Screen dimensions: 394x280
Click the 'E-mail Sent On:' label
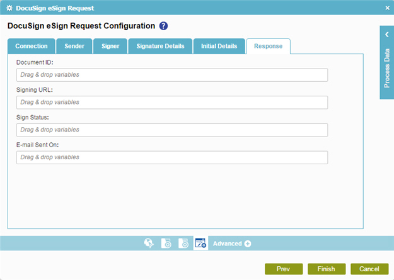click(x=37, y=145)
